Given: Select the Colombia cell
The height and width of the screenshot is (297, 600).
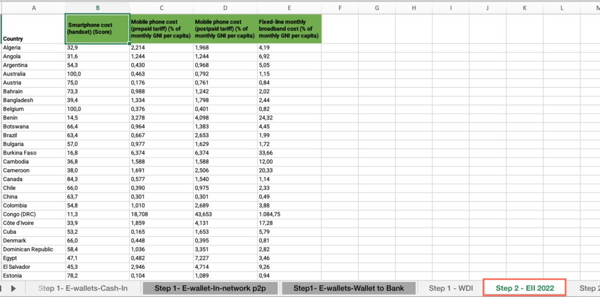Looking at the screenshot, I should click(33, 206).
